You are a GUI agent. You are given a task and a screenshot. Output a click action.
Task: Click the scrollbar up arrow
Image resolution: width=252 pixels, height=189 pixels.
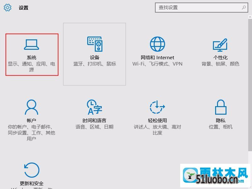tap(250, 17)
